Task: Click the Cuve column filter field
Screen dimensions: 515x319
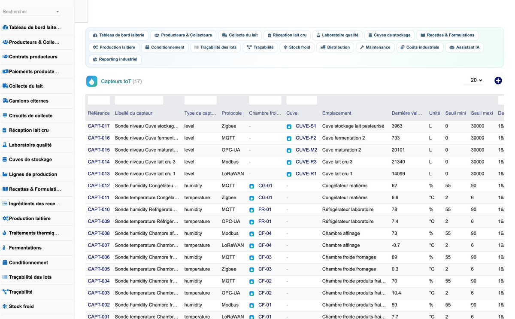Action: coord(302,100)
